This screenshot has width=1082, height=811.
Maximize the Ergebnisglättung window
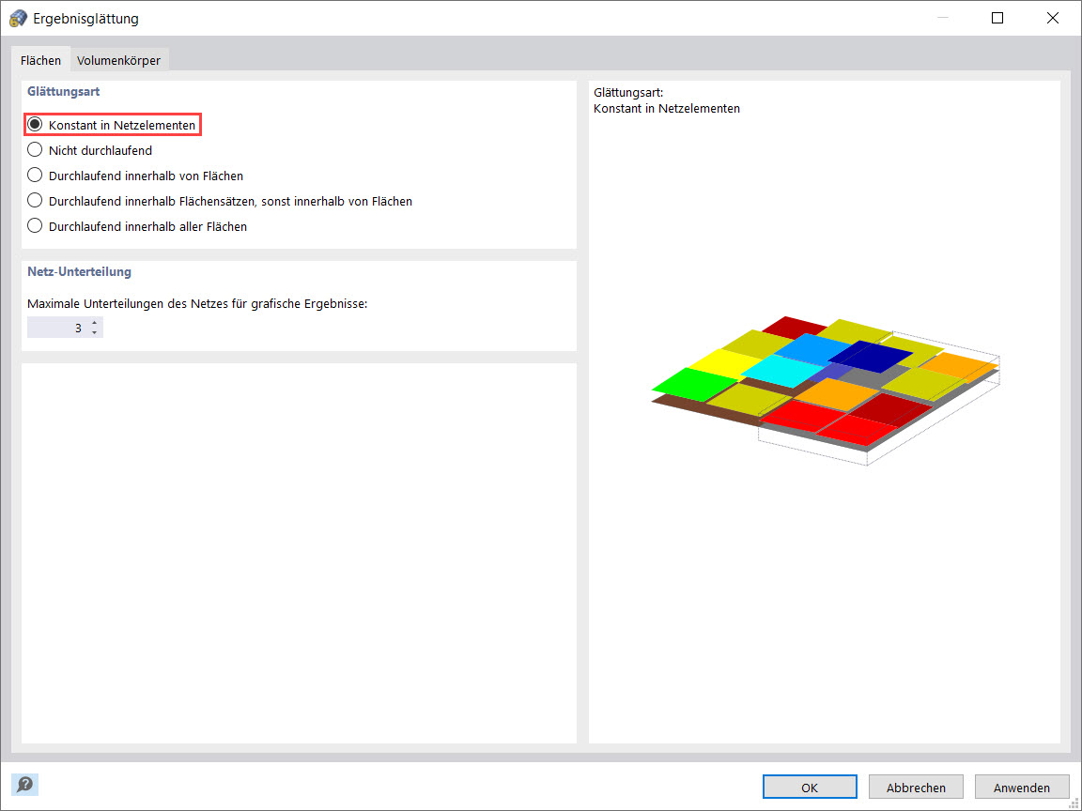pyautogui.click(x=997, y=19)
